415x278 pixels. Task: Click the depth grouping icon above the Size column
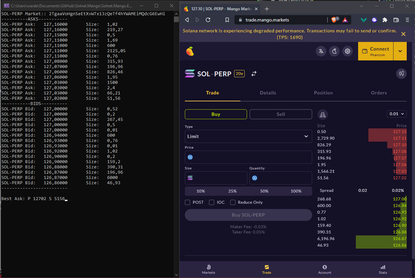322,114
